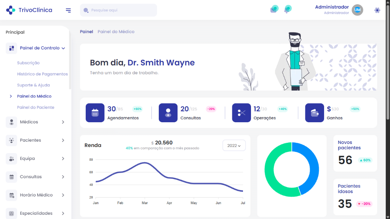Screen dimensions: 390x219
Task: Click the -20% Consultas badge
Action: coord(211,109)
